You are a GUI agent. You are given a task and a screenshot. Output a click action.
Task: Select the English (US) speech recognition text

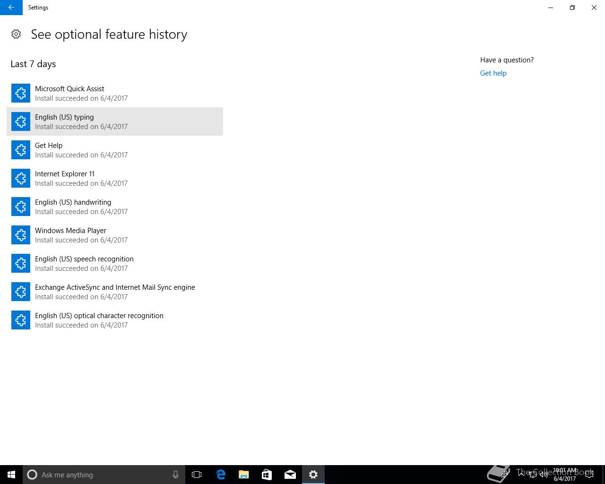84,259
